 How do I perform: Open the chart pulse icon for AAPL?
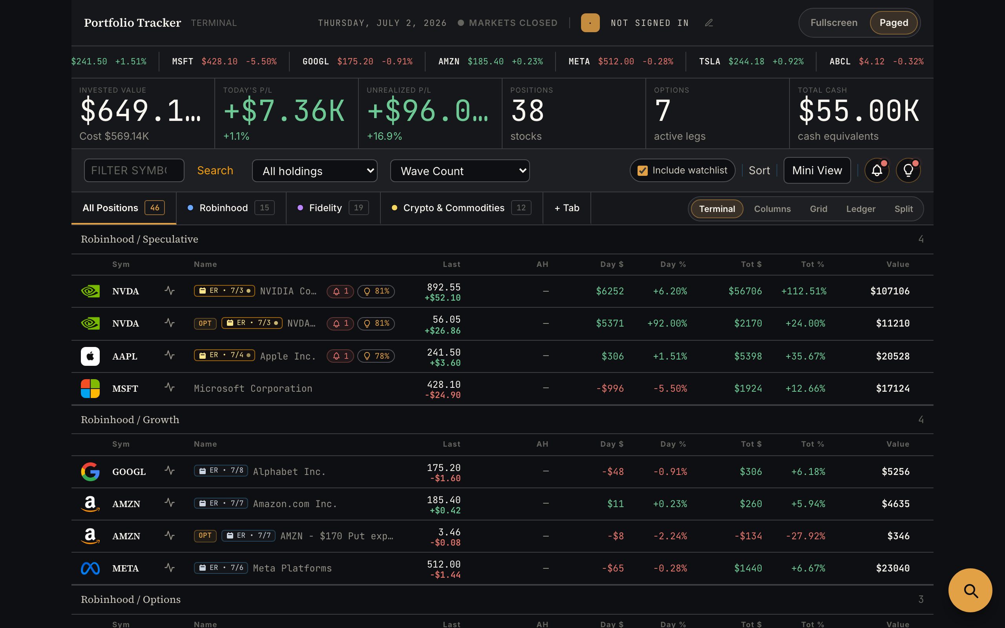click(x=170, y=355)
